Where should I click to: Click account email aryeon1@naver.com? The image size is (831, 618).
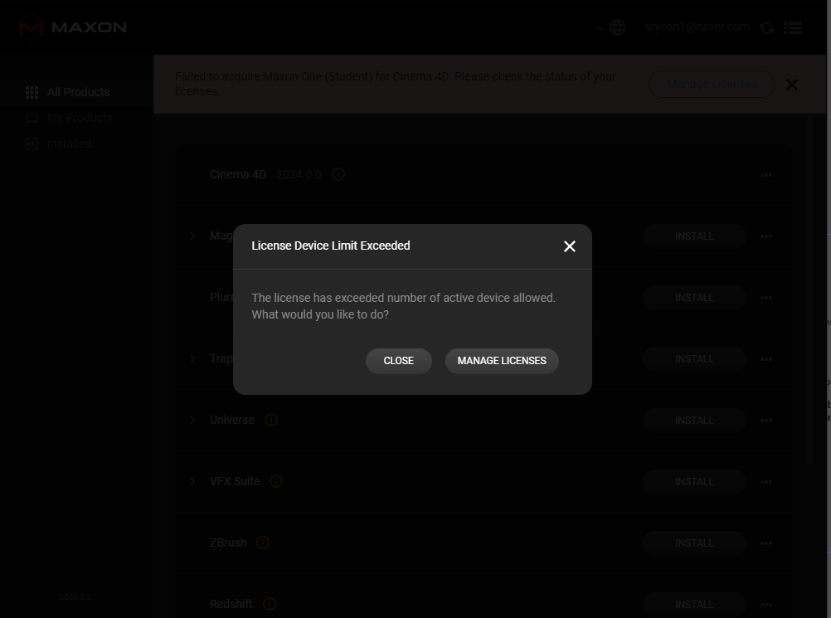697,27
